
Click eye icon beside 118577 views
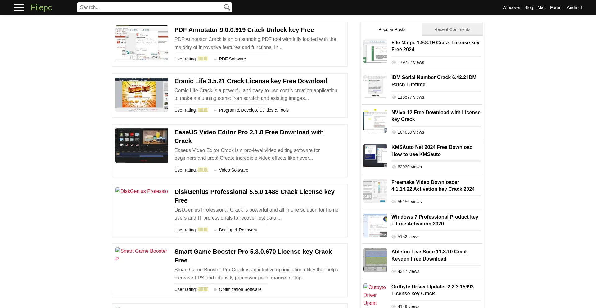coord(394,97)
